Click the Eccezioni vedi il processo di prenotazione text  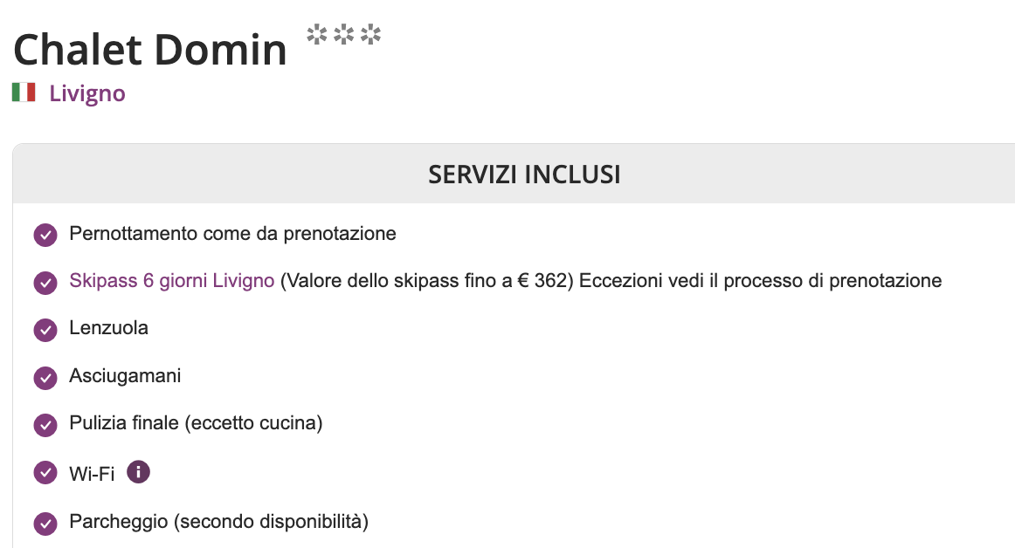[x=760, y=281]
